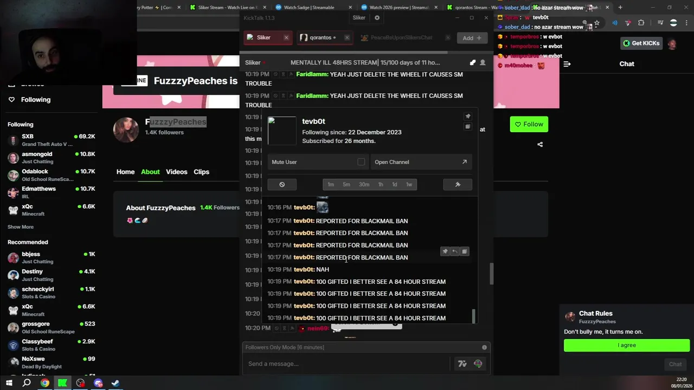The image size is (694, 390).
Task: Open asmongold channel in sidebar
Action: 52,158
